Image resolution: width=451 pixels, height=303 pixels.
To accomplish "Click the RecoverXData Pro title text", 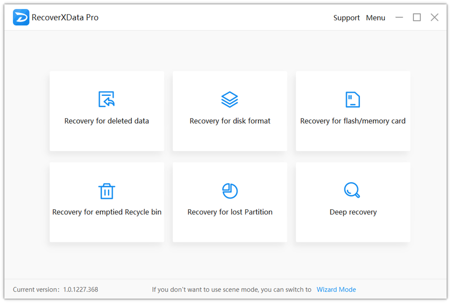I will click(x=65, y=17).
